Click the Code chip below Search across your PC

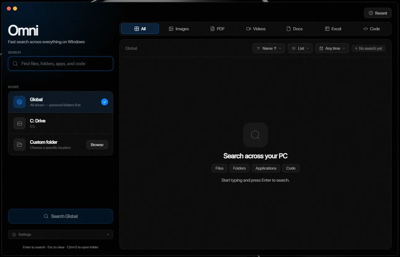pyautogui.click(x=291, y=168)
